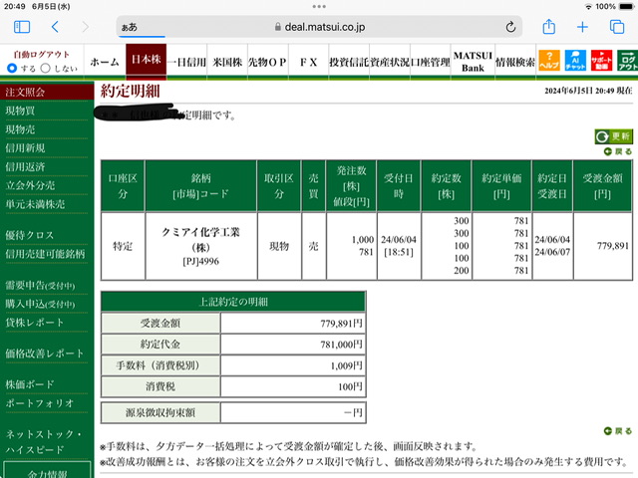Open the 資産状況 tab
638x478 pixels.
(390, 62)
